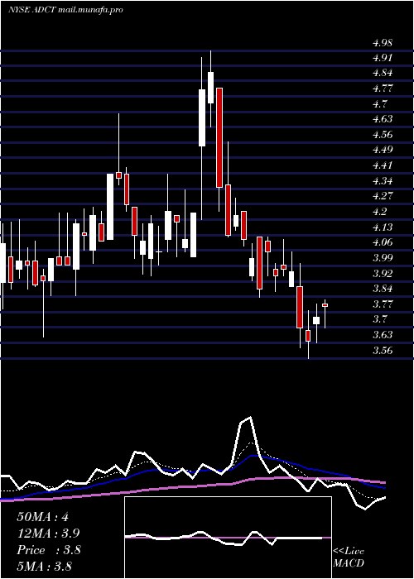This screenshot has height=579, width=414.
Task: Click the 3.77 price axis label
Action: [x=383, y=304]
